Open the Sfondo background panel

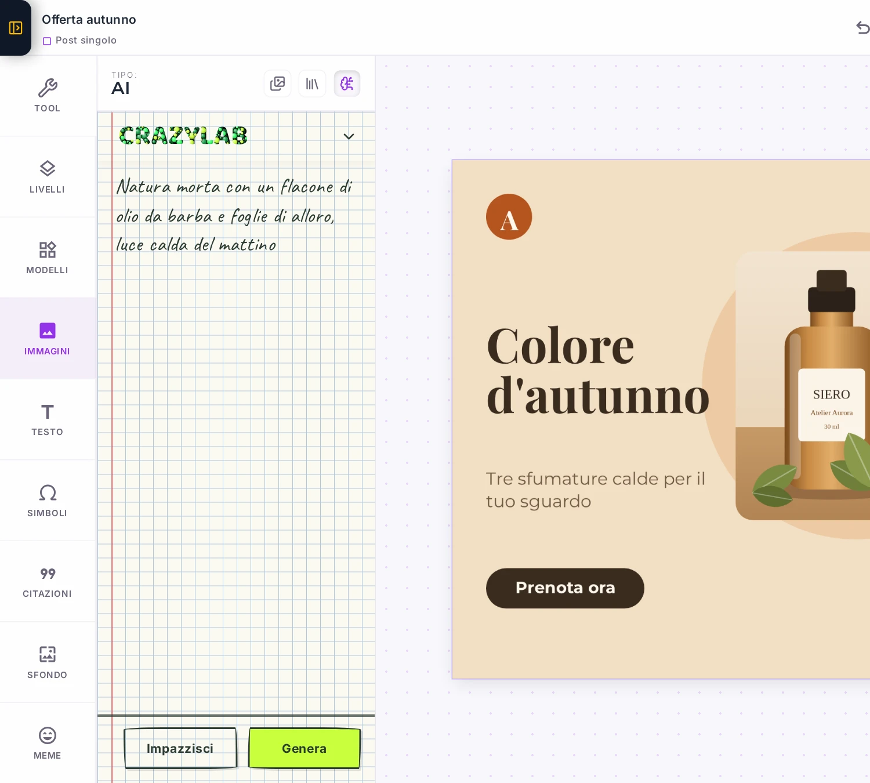(x=48, y=662)
